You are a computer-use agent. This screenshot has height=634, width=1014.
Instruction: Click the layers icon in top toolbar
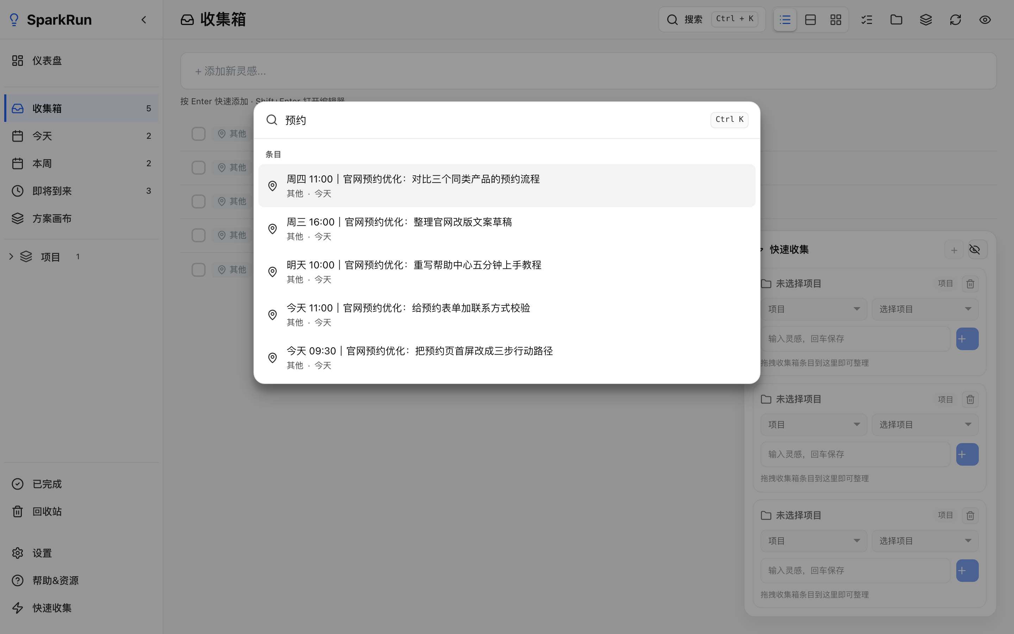[x=926, y=20]
